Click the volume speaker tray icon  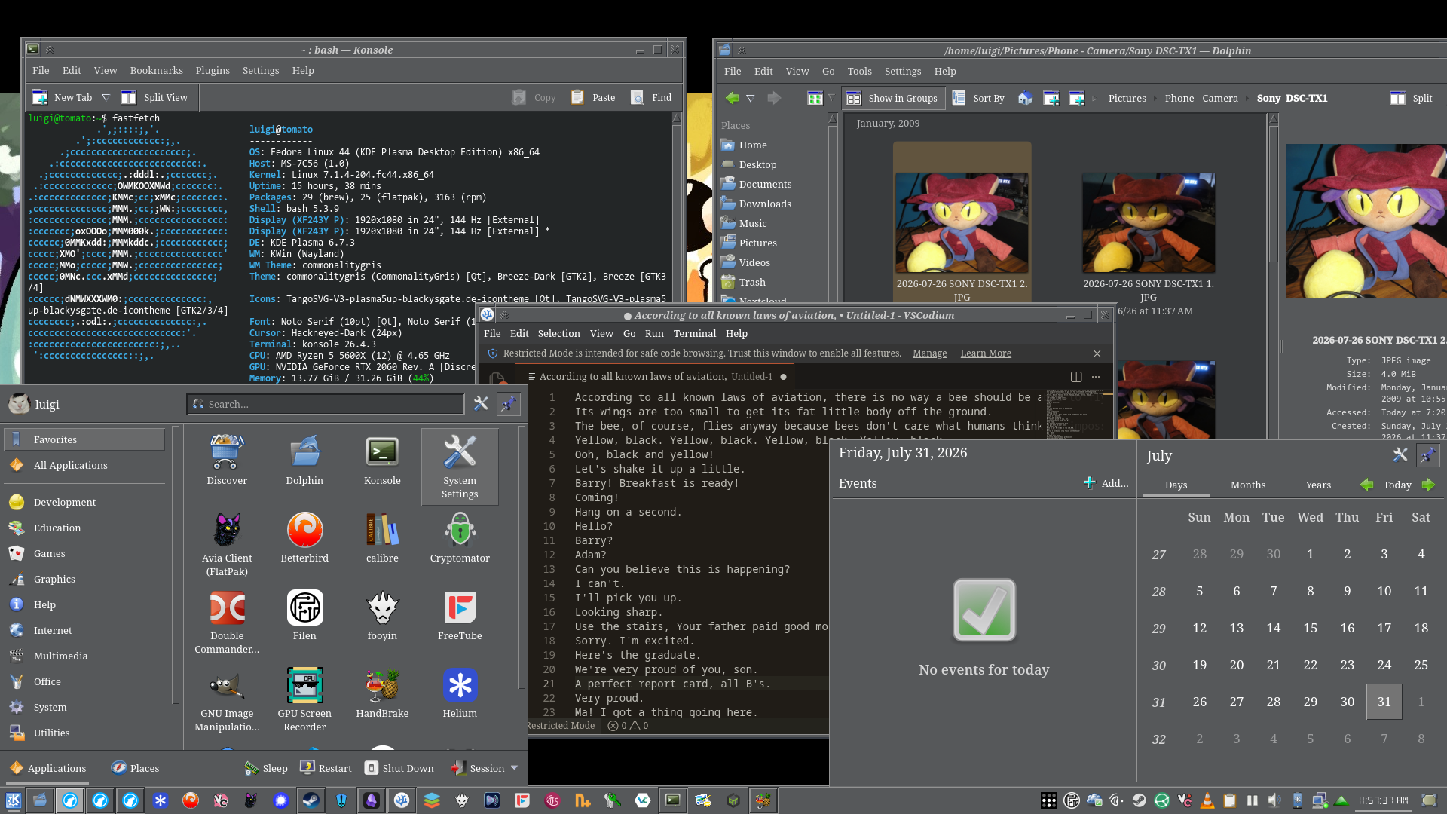tap(1274, 800)
